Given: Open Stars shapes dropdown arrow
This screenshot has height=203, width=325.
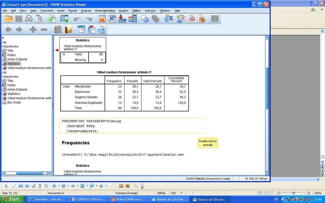Looking at the screenshot, I should point(106,186).
